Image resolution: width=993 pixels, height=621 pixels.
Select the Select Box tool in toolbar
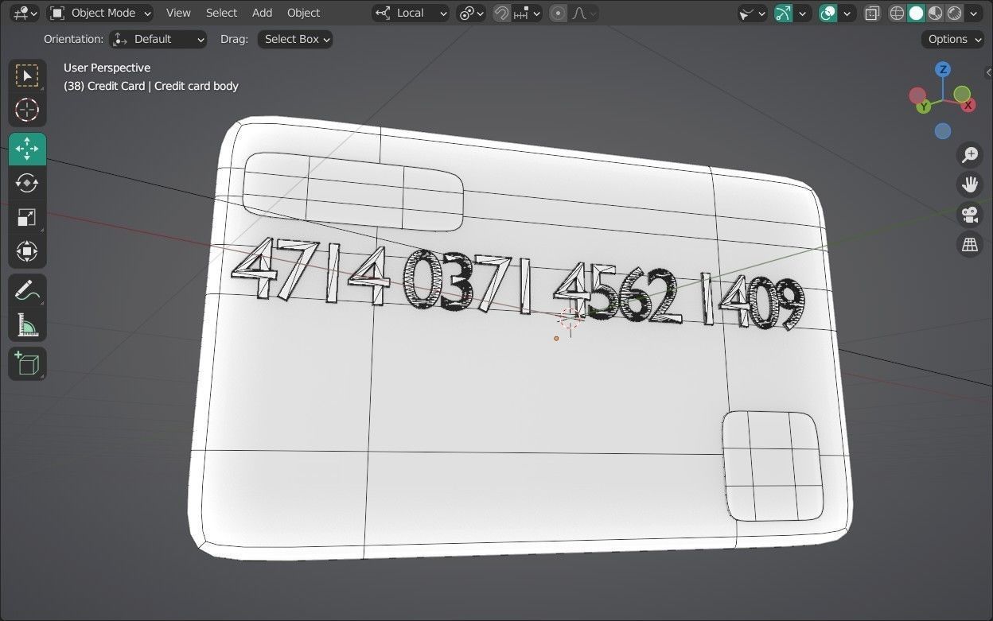click(x=27, y=76)
